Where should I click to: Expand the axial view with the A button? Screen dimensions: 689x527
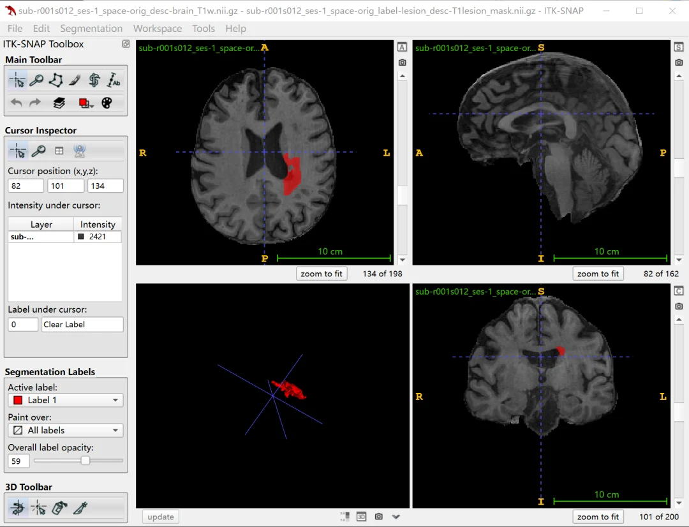402,47
